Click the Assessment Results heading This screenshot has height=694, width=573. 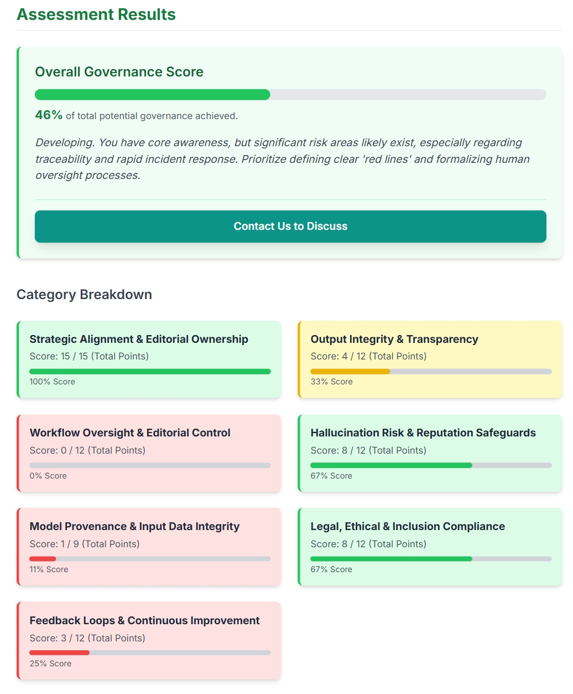(x=97, y=14)
